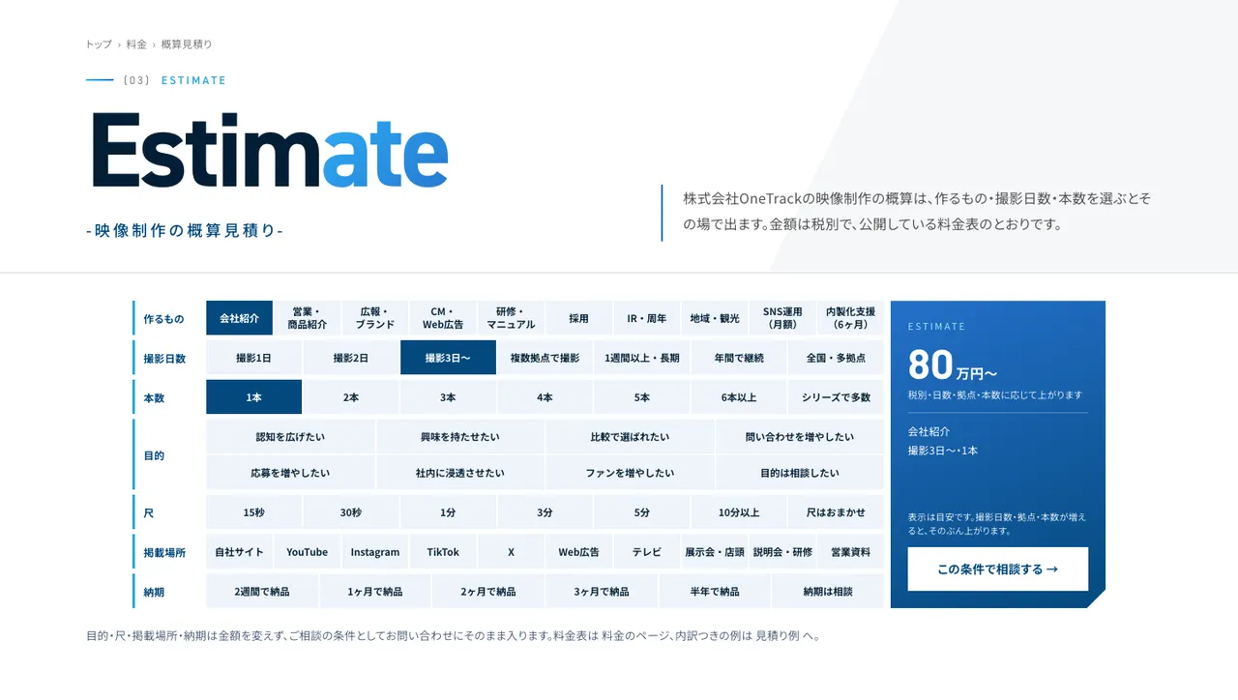Screen dimensions: 1238x700
Task: Pick 尺はおまかせ option
Action: coord(836,512)
